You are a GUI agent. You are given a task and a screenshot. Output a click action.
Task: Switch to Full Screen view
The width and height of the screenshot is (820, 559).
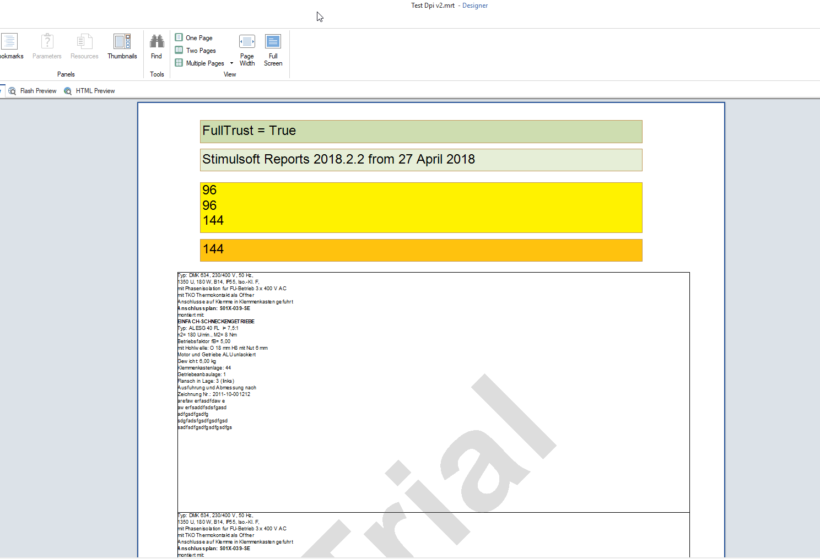click(273, 50)
